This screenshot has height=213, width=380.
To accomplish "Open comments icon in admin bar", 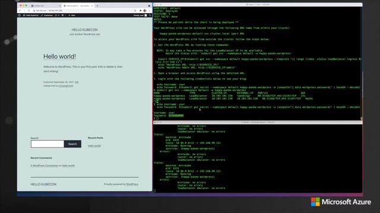I will [x=64, y=15].
